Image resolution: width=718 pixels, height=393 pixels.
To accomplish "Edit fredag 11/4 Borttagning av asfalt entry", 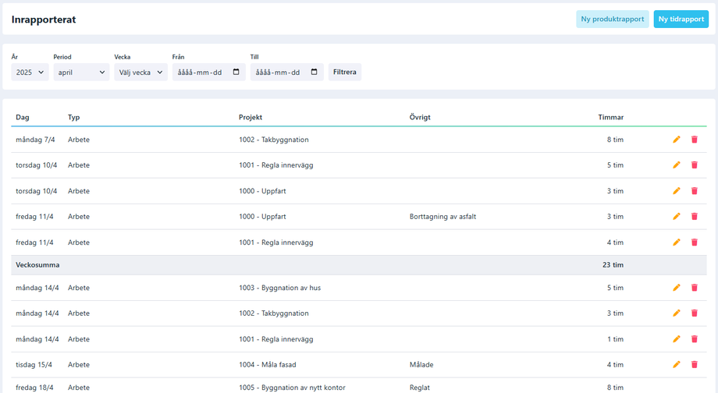I will [677, 217].
